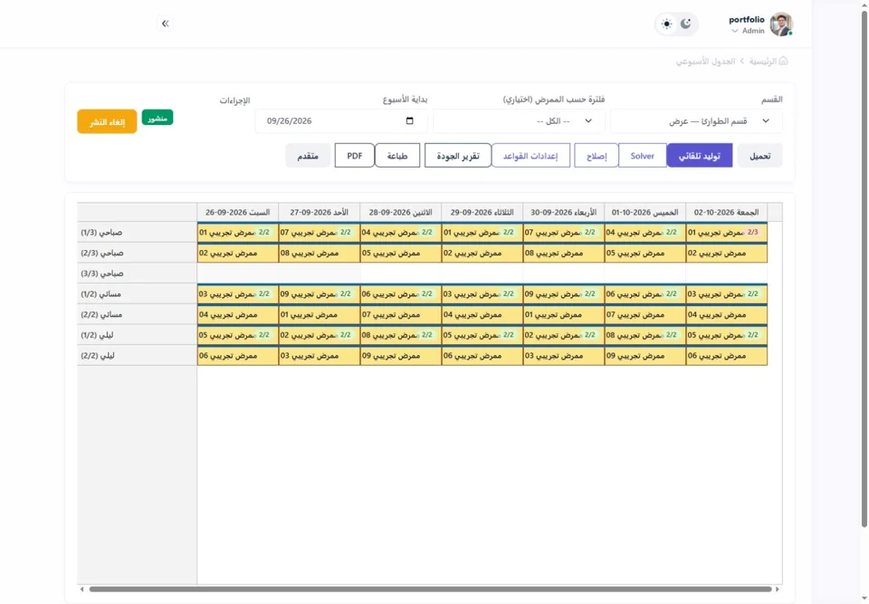Screen dimensions: 869x604
Task: Expand the Admin account chevron
Action: (735, 31)
